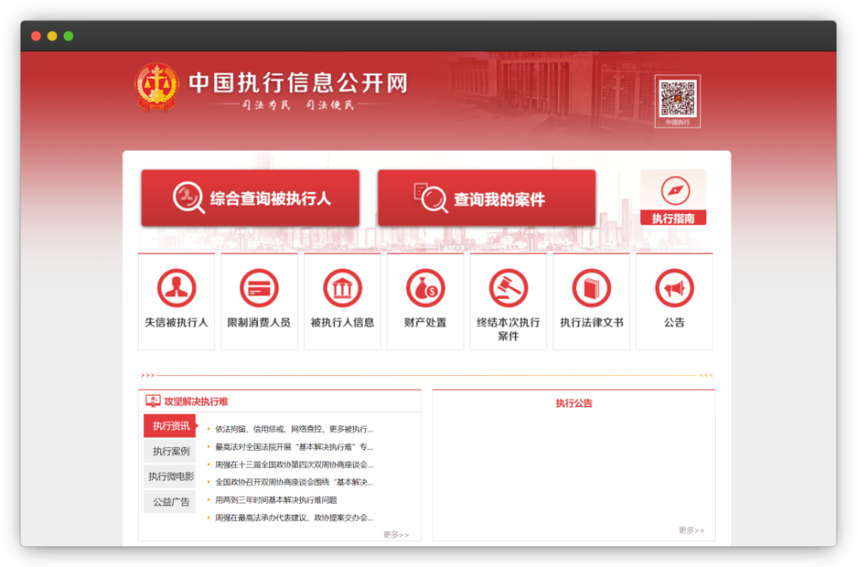Image resolution: width=857 pixels, height=567 pixels.
Task: Open news item 全国政协召开双周协商座谈会
Action: pos(294,482)
